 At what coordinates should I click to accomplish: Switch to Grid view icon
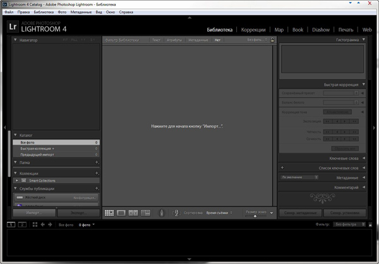tap(109, 213)
